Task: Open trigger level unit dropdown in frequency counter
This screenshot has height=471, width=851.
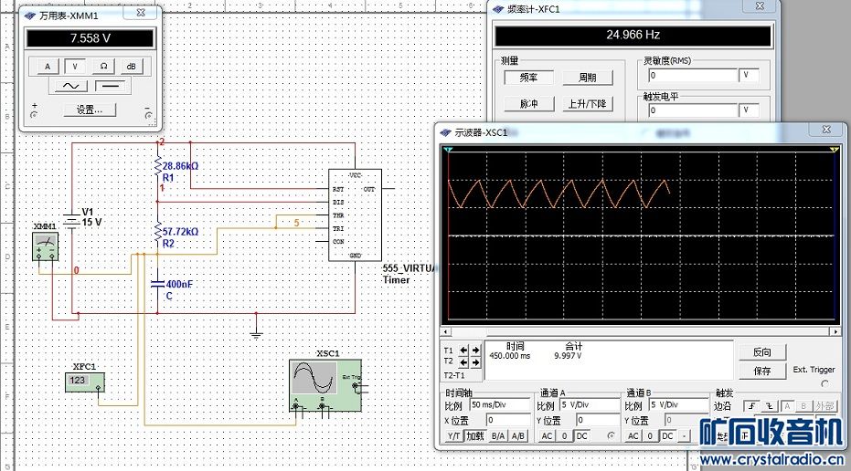Action: coord(750,110)
